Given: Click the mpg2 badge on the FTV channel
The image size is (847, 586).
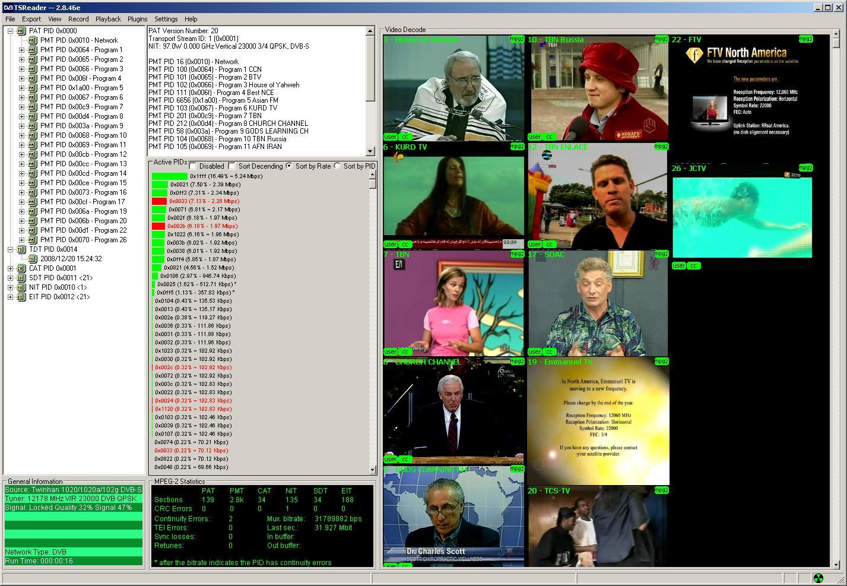Looking at the screenshot, I should coord(805,39).
